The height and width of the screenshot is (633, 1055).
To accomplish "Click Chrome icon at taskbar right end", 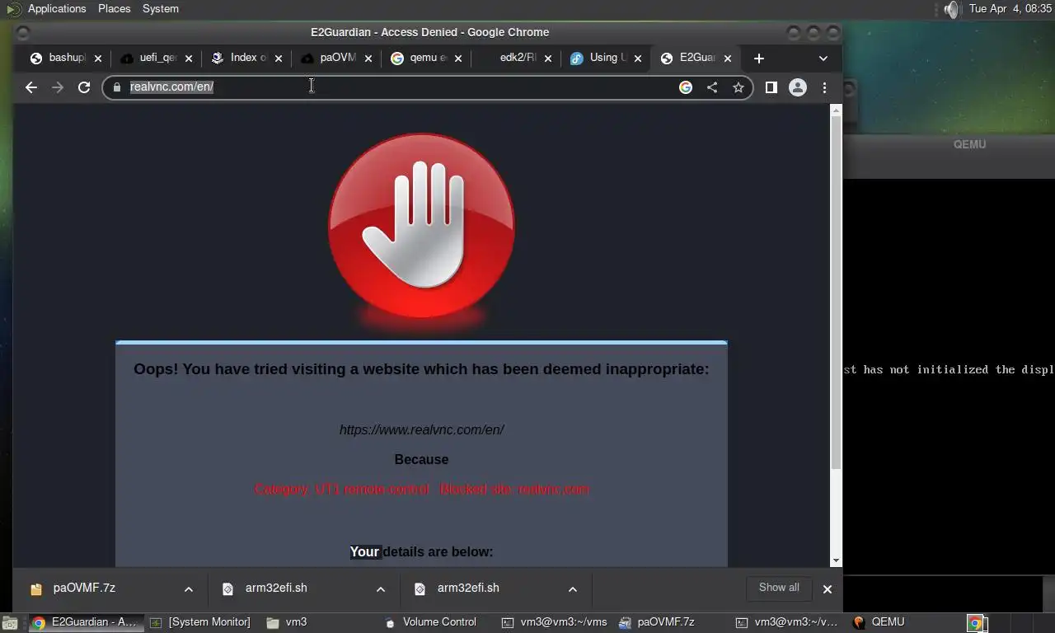I will pos(977,623).
